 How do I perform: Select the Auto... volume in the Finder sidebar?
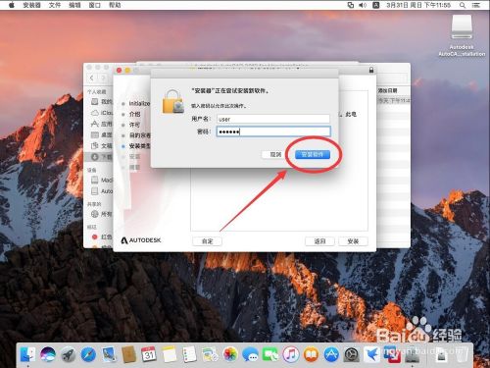(x=102, y=191)
